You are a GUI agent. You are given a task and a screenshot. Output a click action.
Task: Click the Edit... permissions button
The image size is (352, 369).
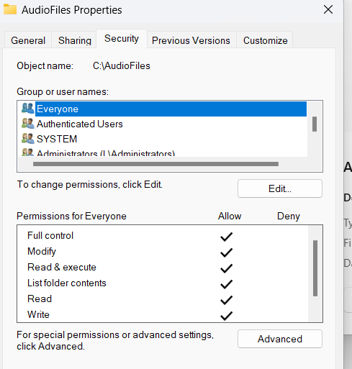[280, 188]
